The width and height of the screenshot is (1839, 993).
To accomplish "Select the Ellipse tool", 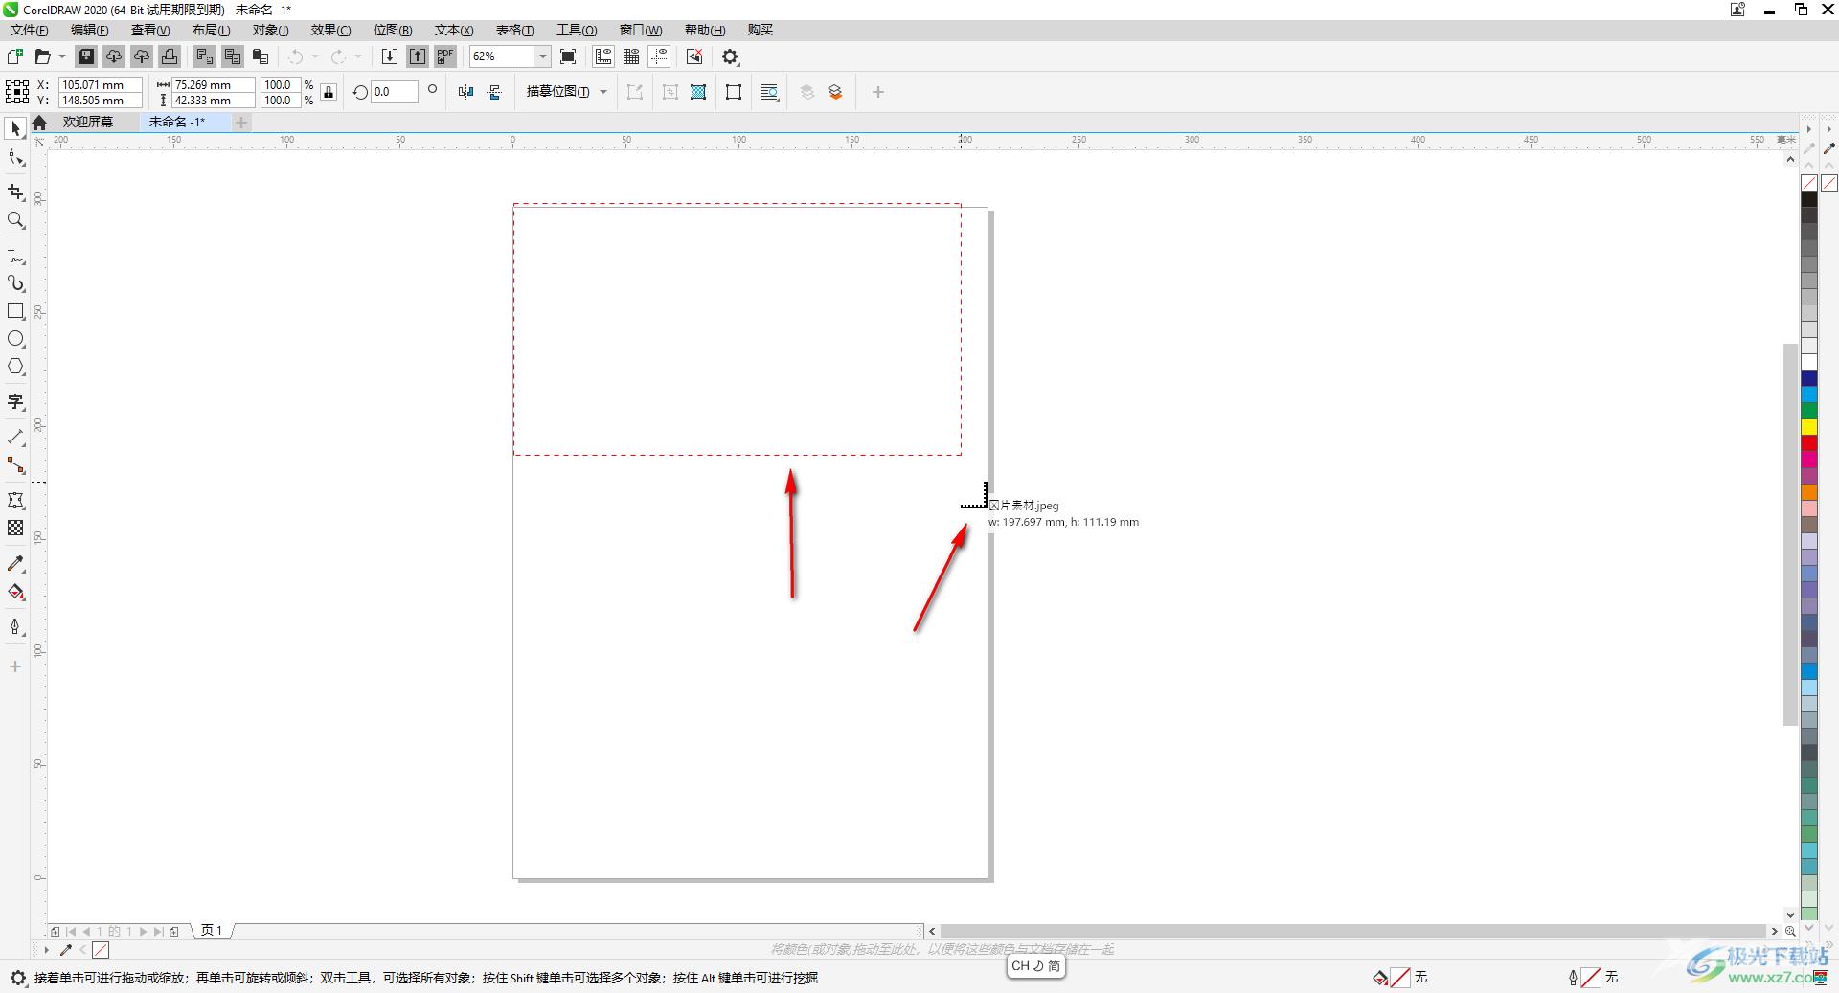I will (x=15, y=339).
